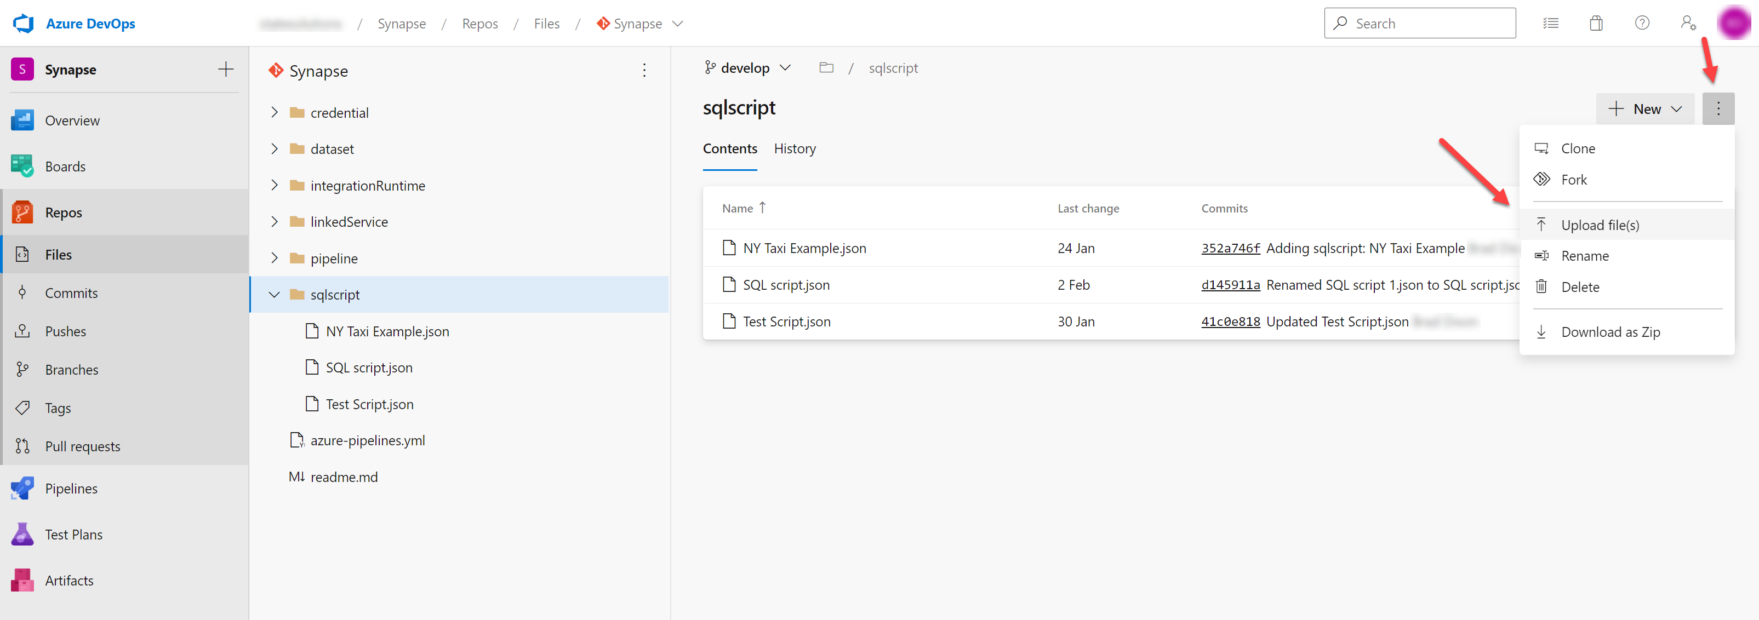This screenshot has width=1759, height=620.
Task: Open the Artifacts section icon
Action: (22, 579)
